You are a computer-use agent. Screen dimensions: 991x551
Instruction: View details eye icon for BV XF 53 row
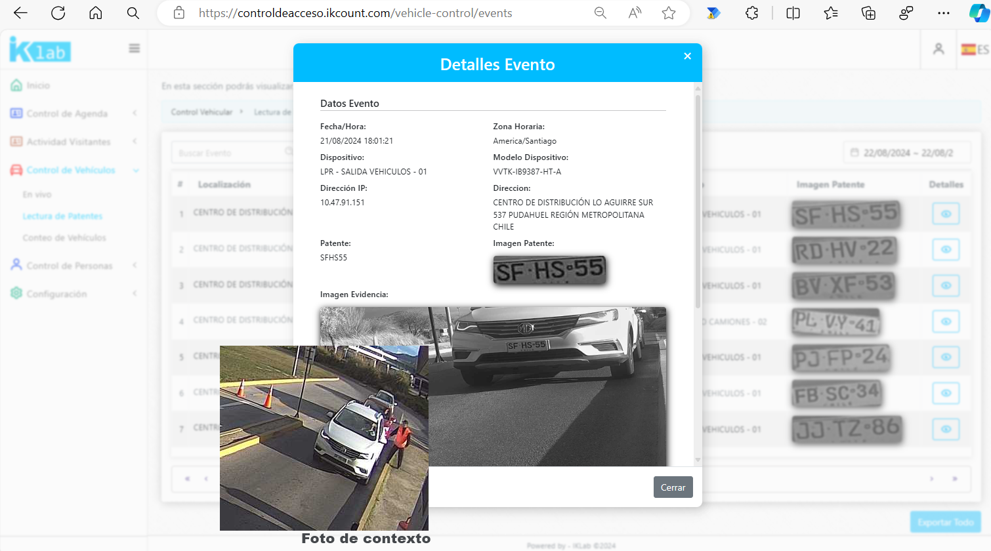946,285
